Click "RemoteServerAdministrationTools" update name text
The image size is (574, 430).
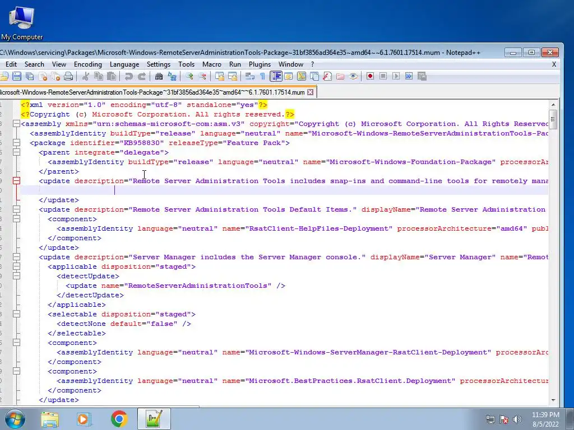(198, 286)
